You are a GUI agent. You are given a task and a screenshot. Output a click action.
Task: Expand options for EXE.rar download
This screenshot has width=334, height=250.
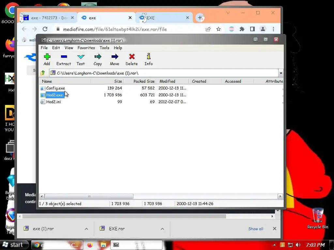click(162, 229)
